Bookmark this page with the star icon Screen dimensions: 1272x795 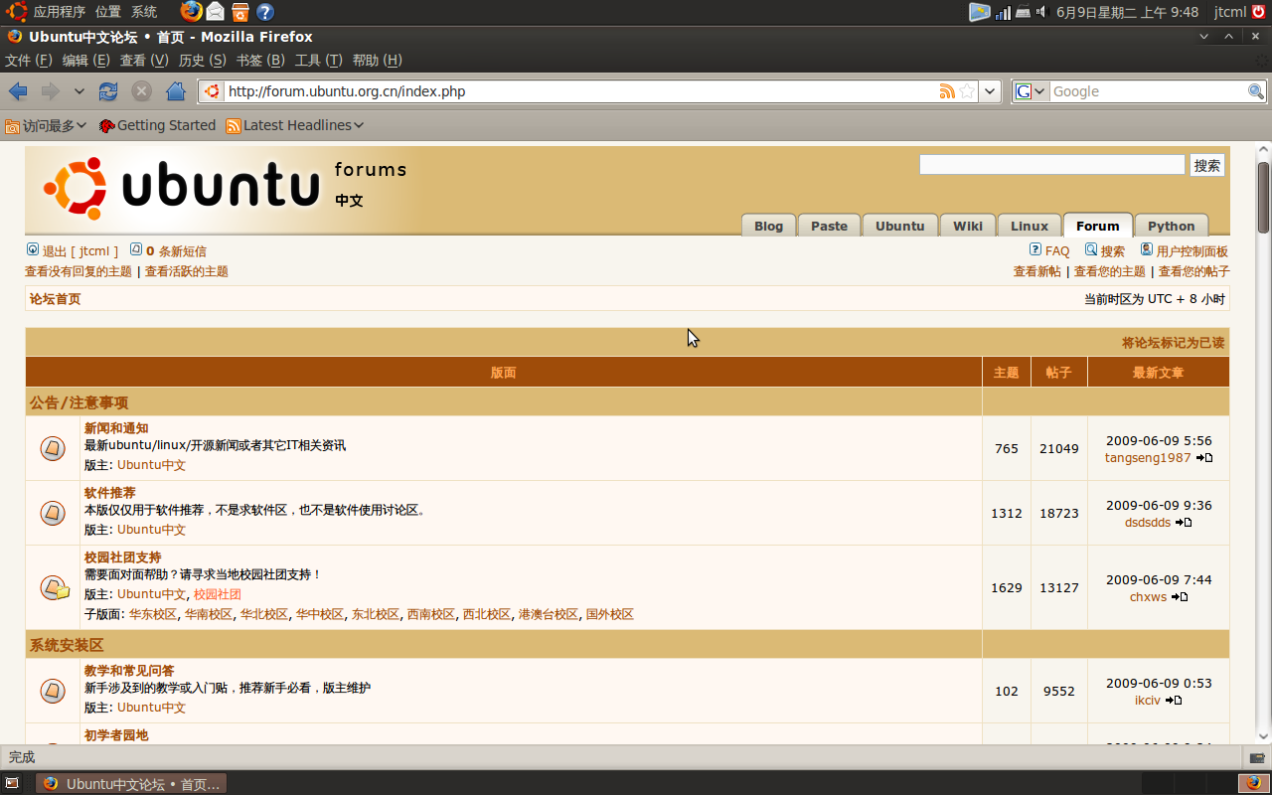[x=967, y=91]
